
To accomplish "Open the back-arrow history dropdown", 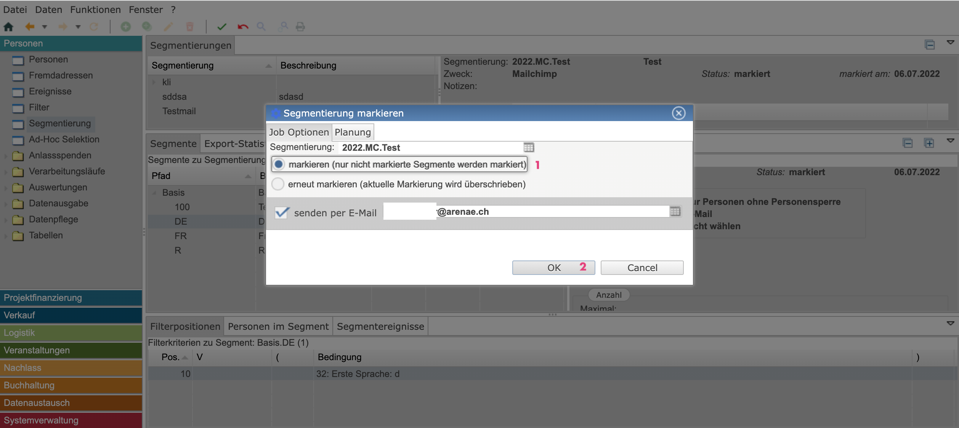I will (45, 27).
